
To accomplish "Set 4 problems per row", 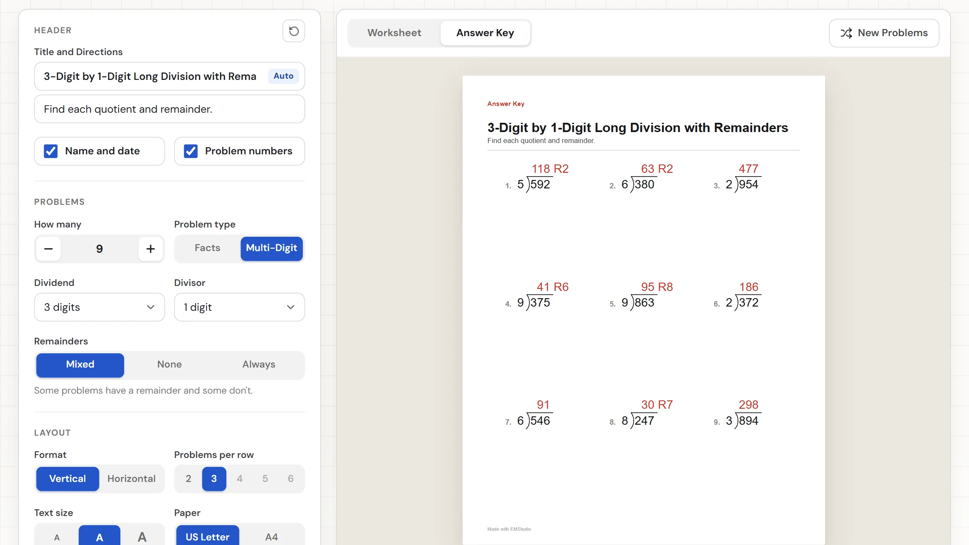I will click(240, 479).
